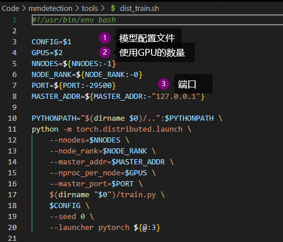Click '--master_addr=$MASTER_ADDR' argument
The height and width of the screenshot is (242, 283).
[107, 162]
